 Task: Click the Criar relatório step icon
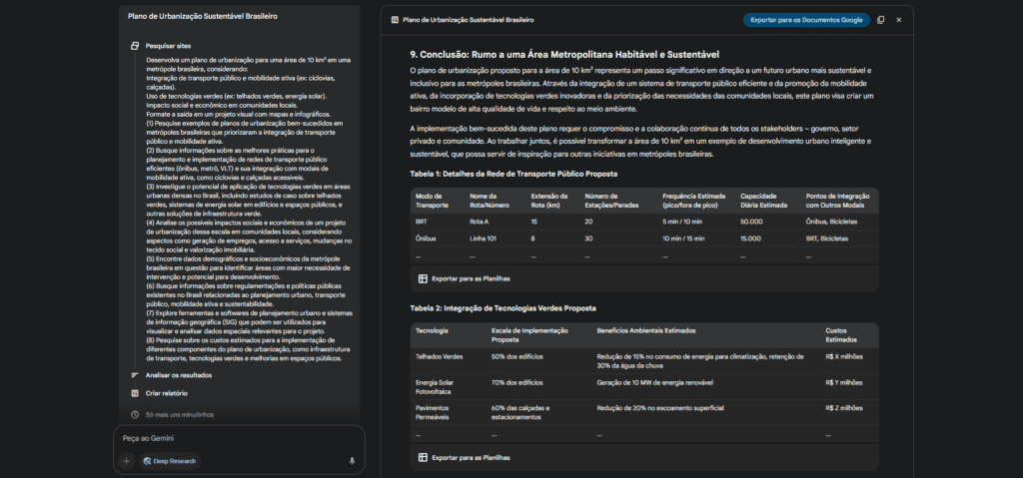[135, 394]
